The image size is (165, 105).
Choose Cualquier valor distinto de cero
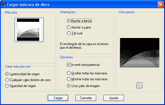pyautogui.click(x=7, y=80)
